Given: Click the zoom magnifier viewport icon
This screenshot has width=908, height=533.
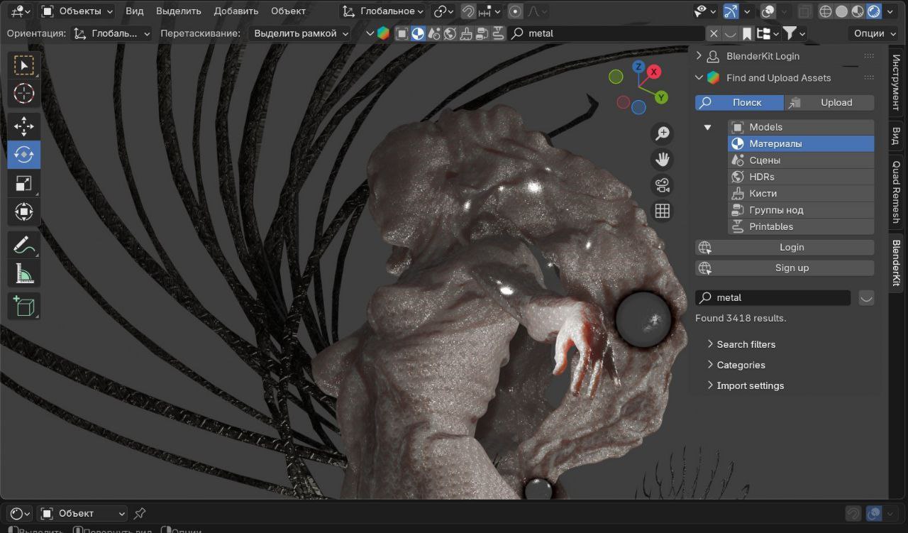Looking at the screenshot, I should (x=662, y=134).
